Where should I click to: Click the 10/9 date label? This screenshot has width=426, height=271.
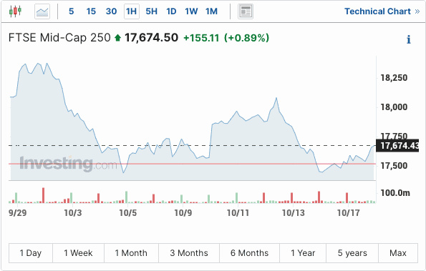[183, 212]
